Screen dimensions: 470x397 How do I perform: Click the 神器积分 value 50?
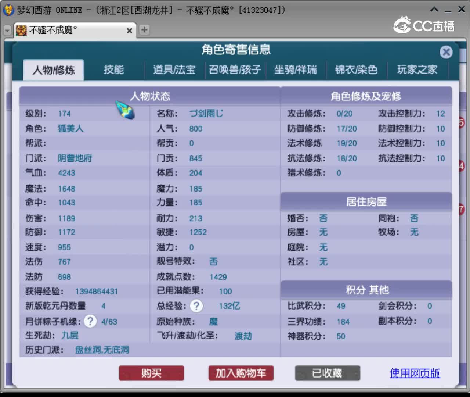341,336
